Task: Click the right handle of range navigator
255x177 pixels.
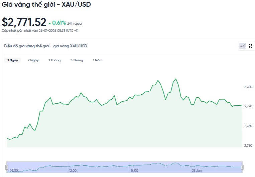Action: (x=242, y=167)
